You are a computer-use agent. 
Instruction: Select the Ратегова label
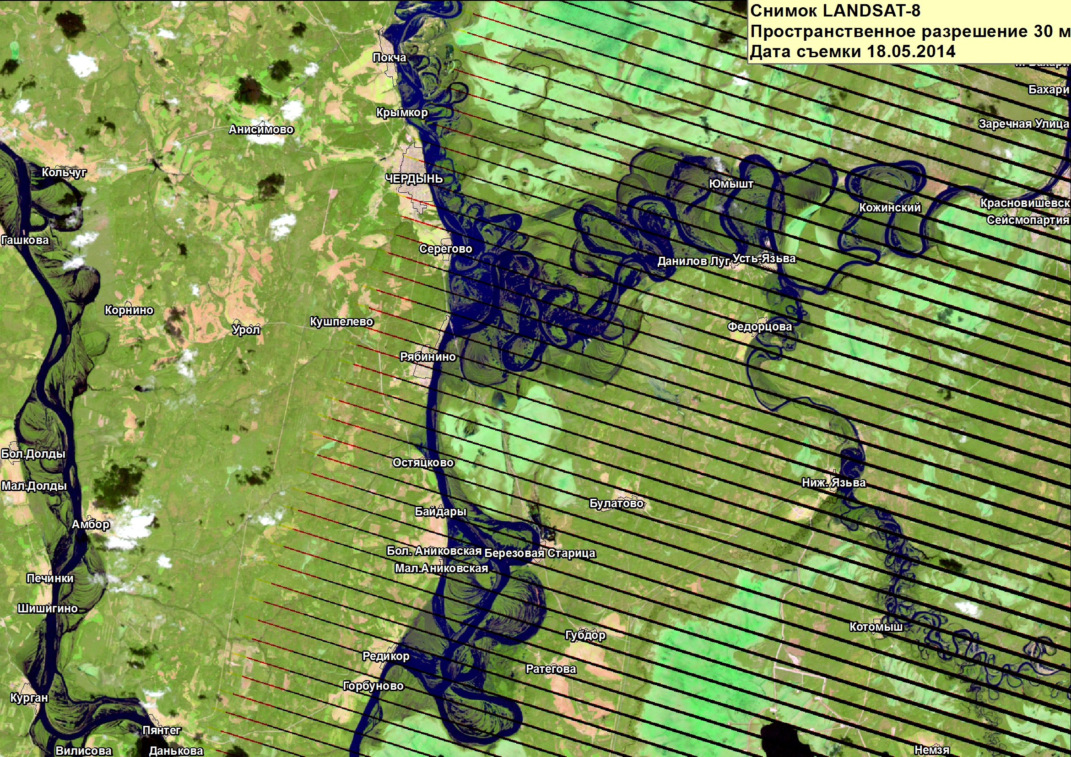tap(551, 669)
